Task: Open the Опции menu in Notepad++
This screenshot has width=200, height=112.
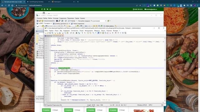Action: (81, 30)
